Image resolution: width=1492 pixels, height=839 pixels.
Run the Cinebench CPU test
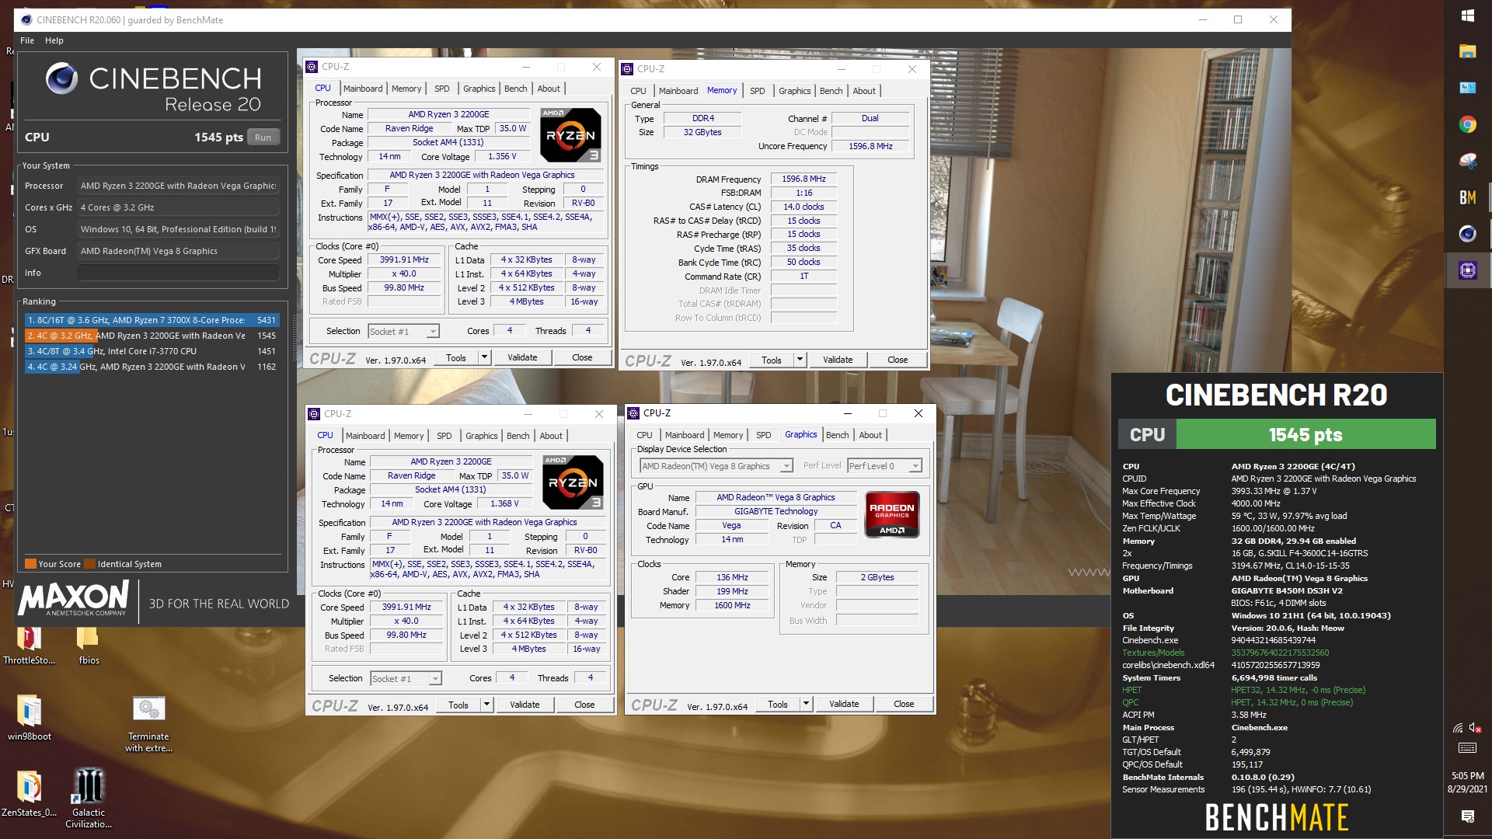pos(263,138)
